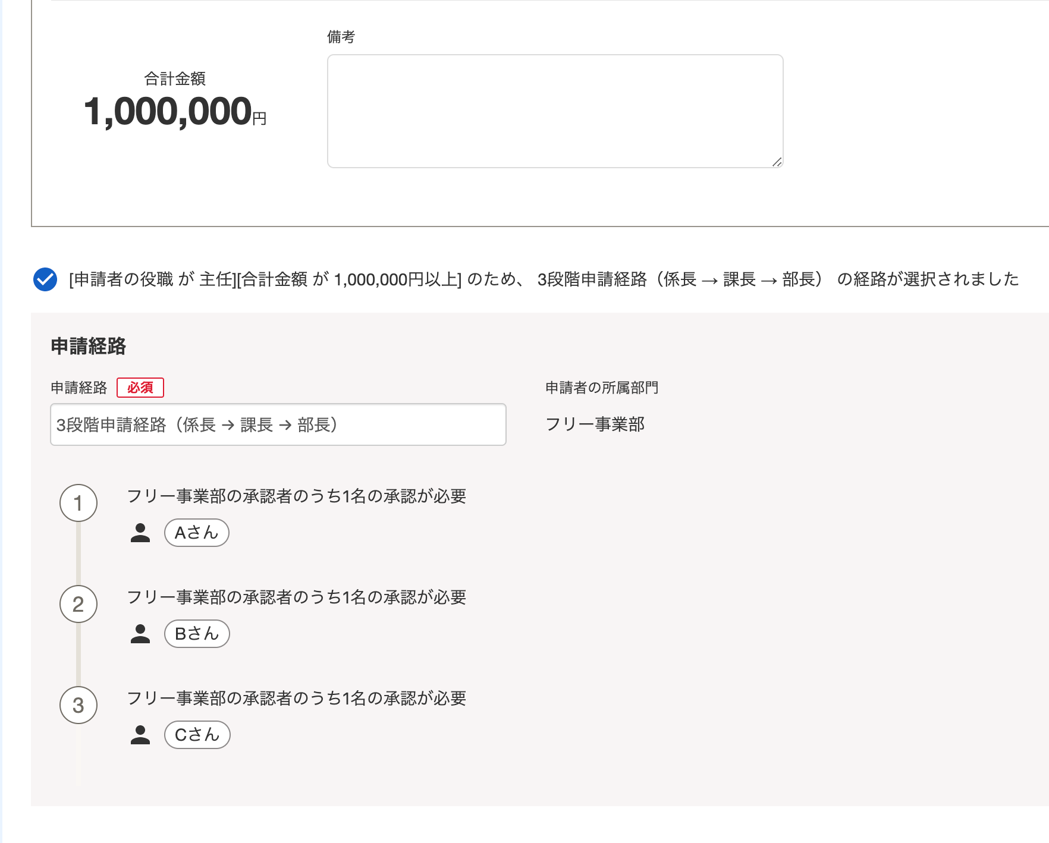This screenshot has width=1049, height=843.
Task: Click step 2 approval requirement text
Action: coord(297,597)
